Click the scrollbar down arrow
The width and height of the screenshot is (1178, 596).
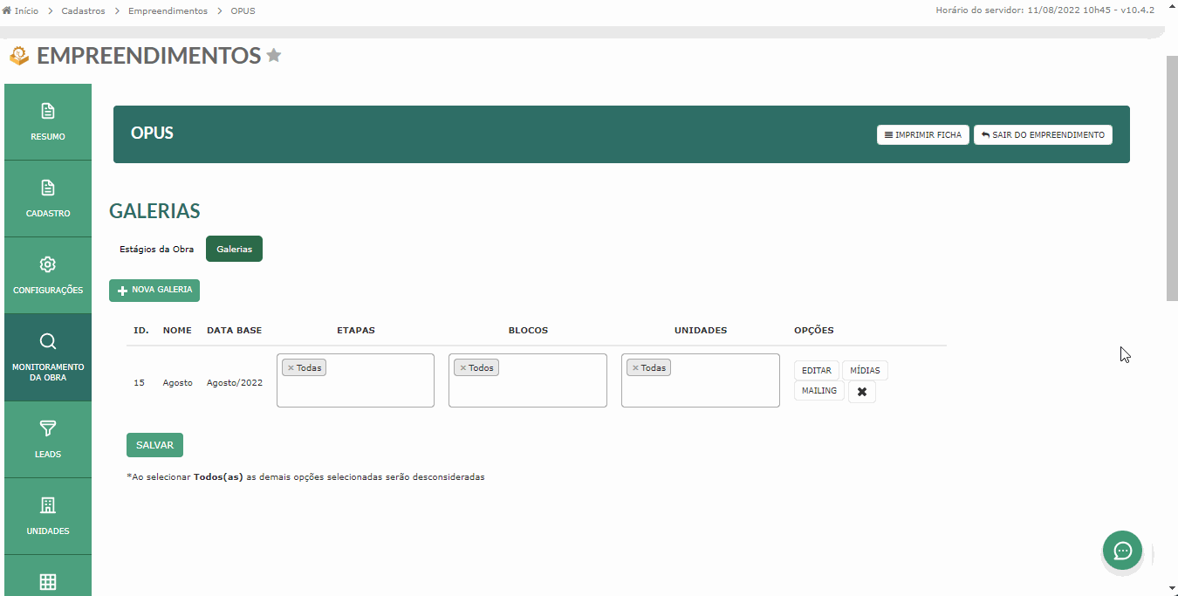click(x=1172, y=589)
